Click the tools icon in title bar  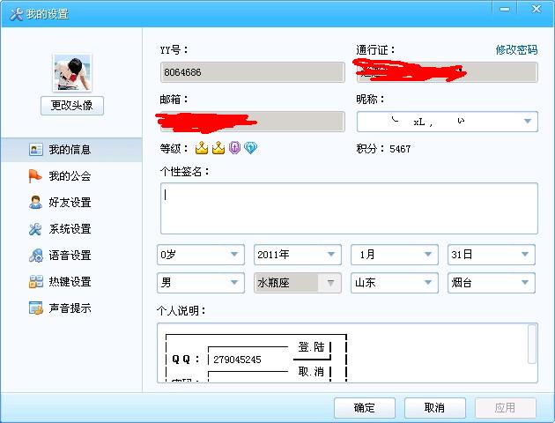pyautogui.click(x=16, y=14)
